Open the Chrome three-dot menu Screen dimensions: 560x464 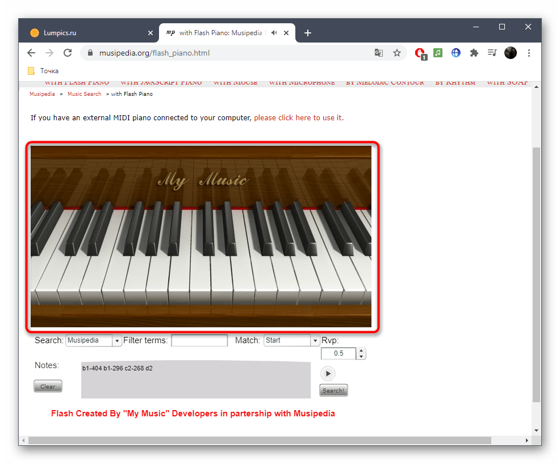point(529,53)
